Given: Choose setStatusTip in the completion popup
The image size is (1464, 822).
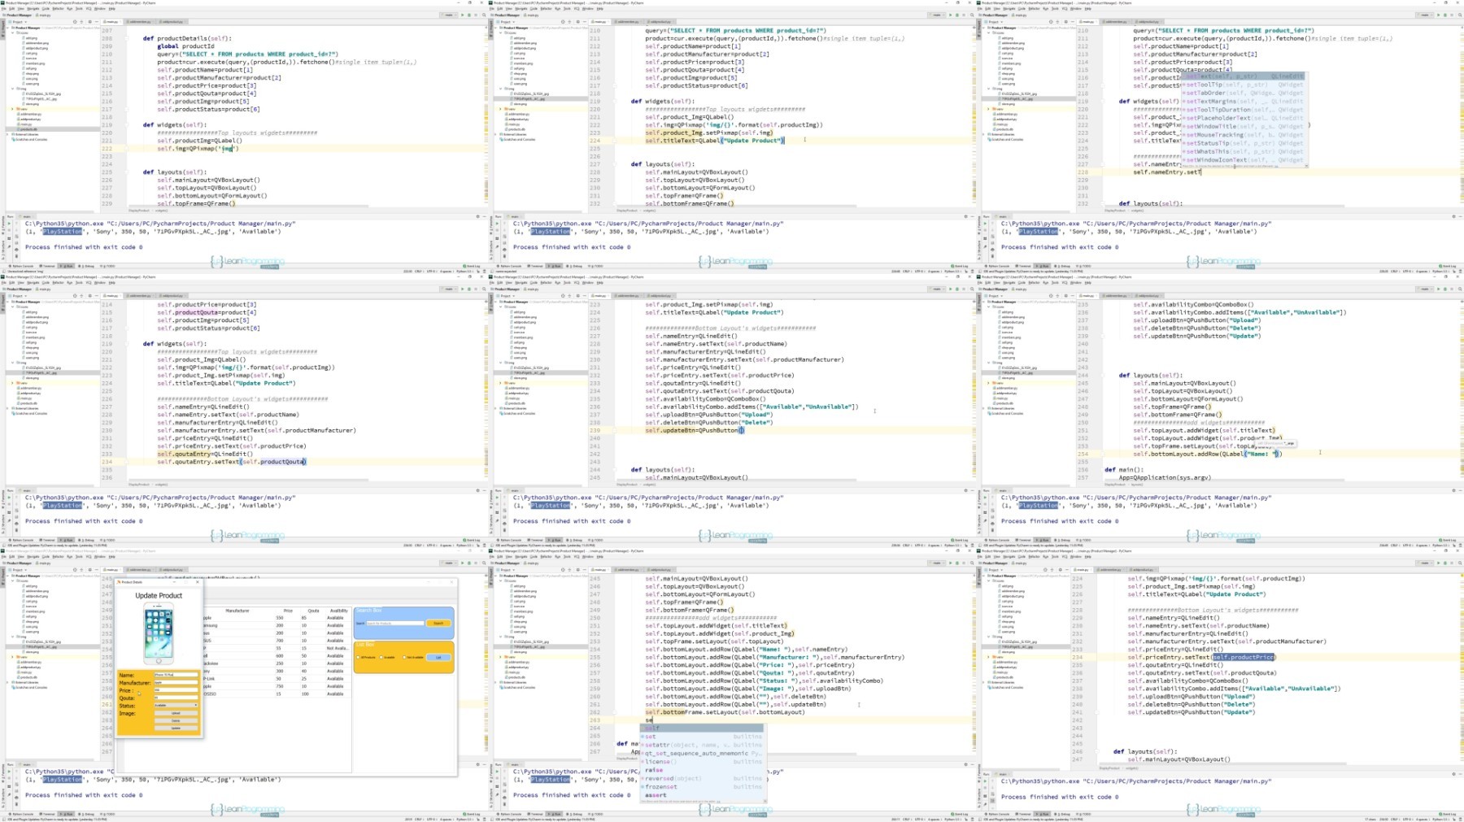Looking at the screenshot, I should pos(1243,143).
